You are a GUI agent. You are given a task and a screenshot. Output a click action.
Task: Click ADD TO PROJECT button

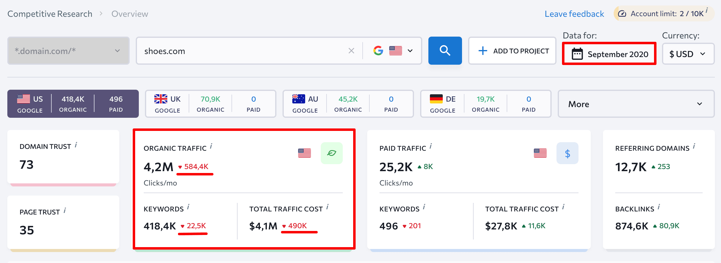pyautogui.click(x=512, y=51)
